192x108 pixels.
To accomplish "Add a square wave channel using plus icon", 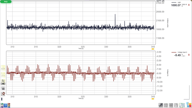I will coord(3,82).
